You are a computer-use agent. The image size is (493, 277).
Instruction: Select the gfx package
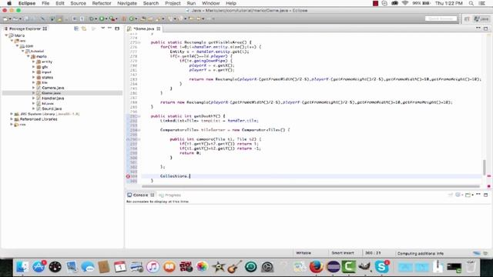45,67
